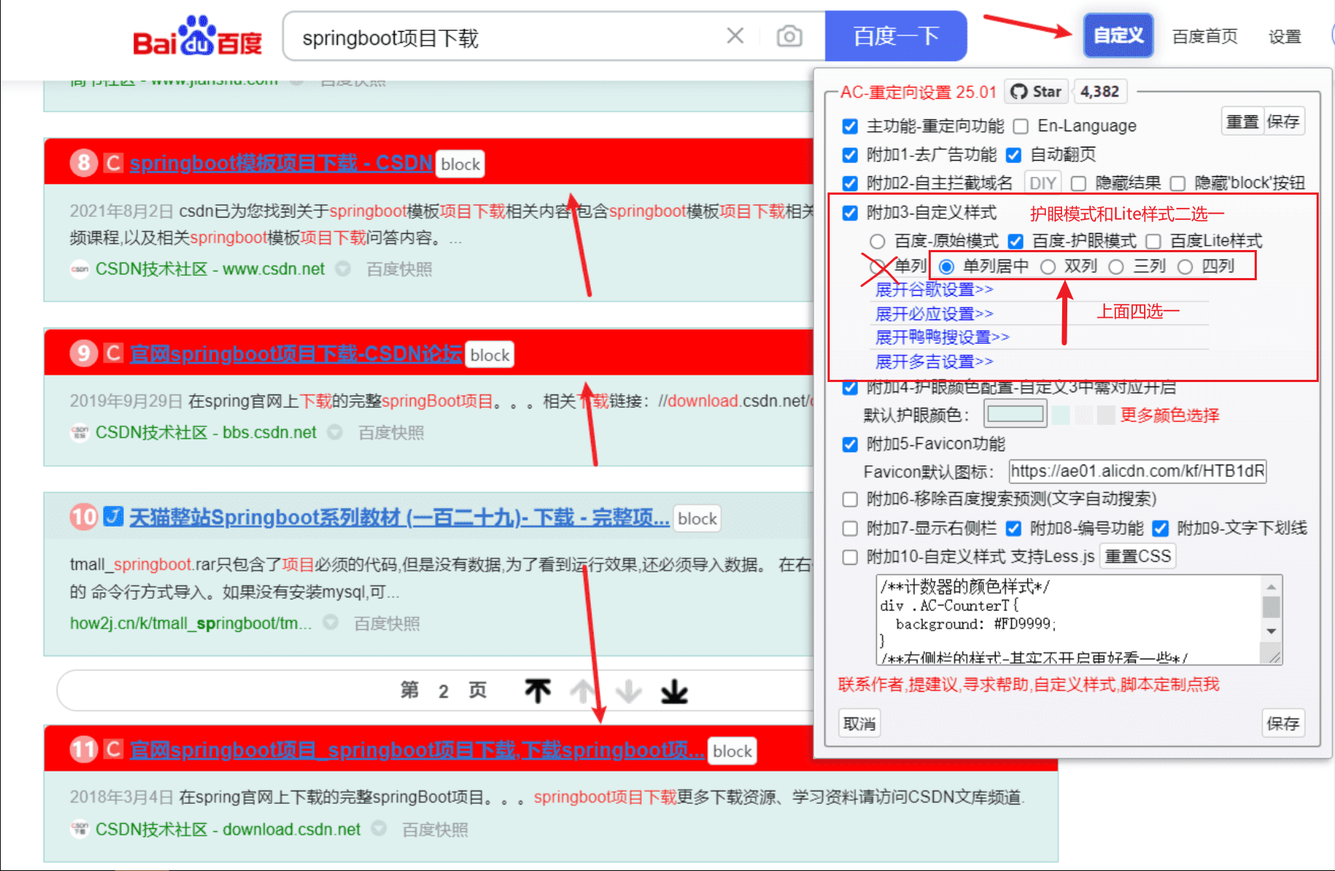The height and width of the screenshot is (871, 1335).
Task: Open the 自定义 menu button
Action: click(x=1118, y=35)
